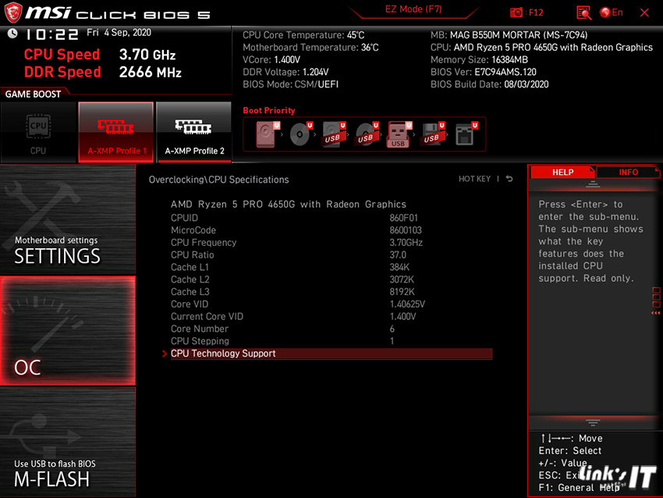Screen dimensions: 663x498
Task: Select the Cache L1 row
Action: 331,267
